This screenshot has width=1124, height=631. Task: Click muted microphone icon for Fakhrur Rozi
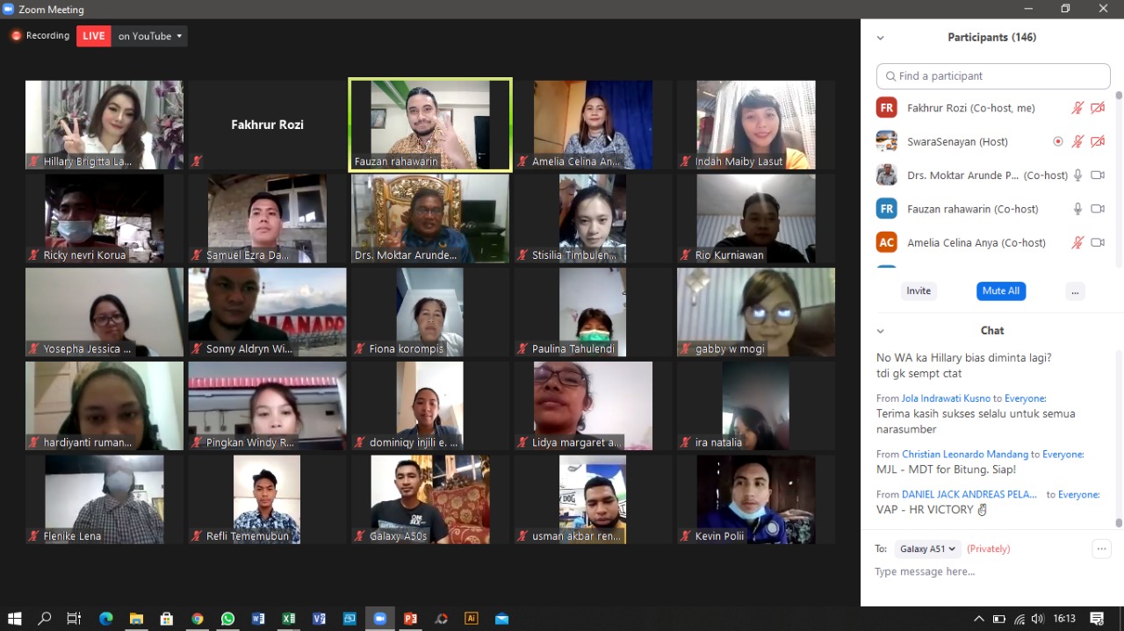(1077, 108)
